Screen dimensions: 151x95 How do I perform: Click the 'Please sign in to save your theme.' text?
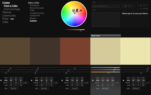coord(135,14)
